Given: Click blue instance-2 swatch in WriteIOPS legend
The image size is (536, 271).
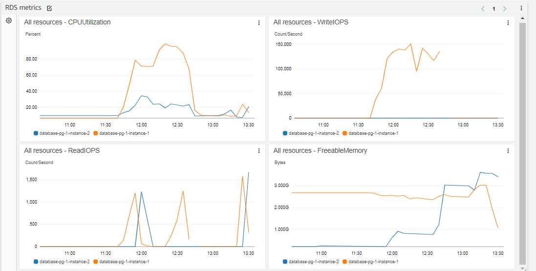Looking at the screenshot, I should (x=285, y=133).
